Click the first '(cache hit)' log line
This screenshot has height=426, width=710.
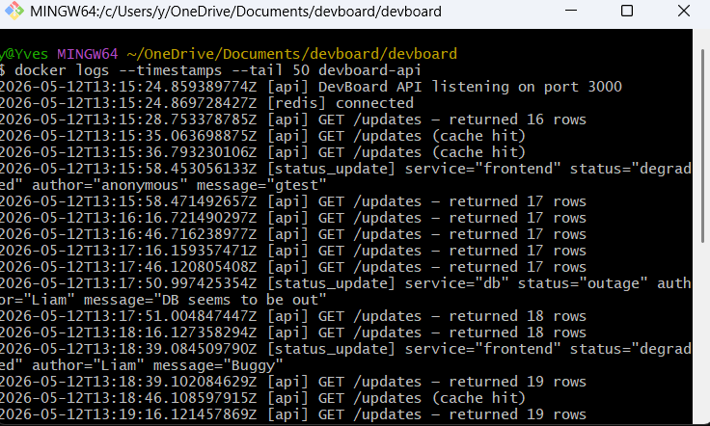[263, 136]
